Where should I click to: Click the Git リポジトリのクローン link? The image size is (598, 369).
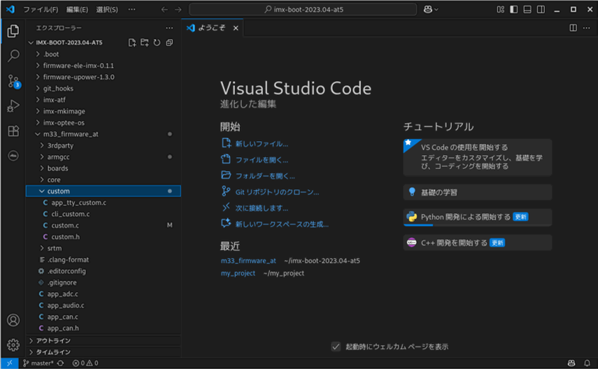click(277, 191)
